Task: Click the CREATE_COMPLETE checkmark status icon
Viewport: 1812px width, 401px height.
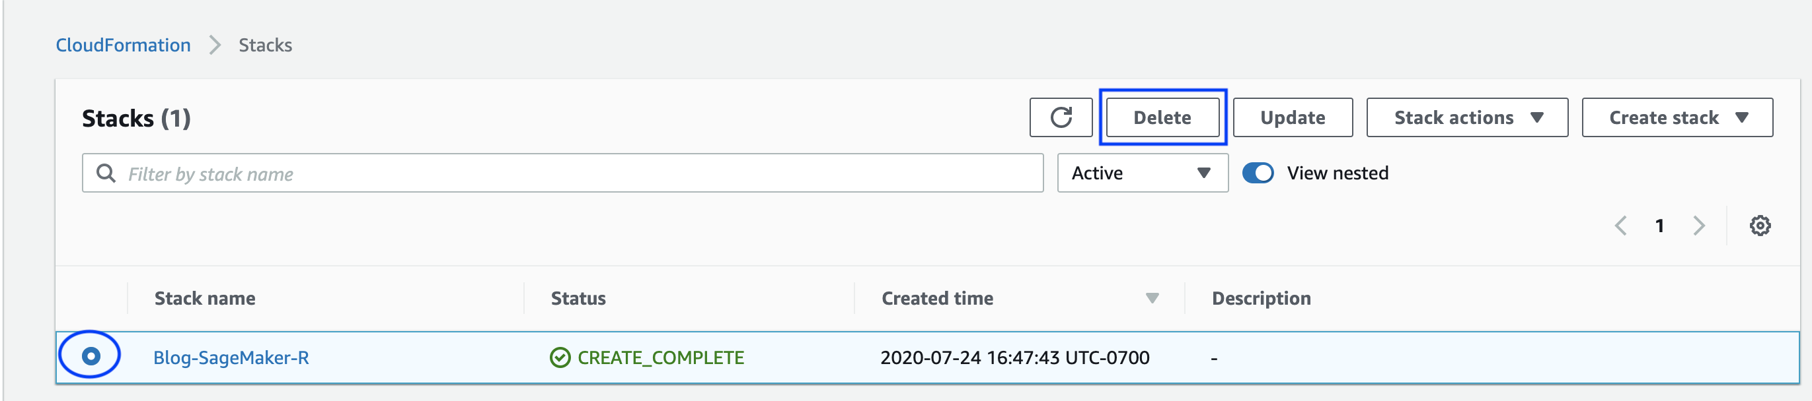Action: (x=560, y=357)
